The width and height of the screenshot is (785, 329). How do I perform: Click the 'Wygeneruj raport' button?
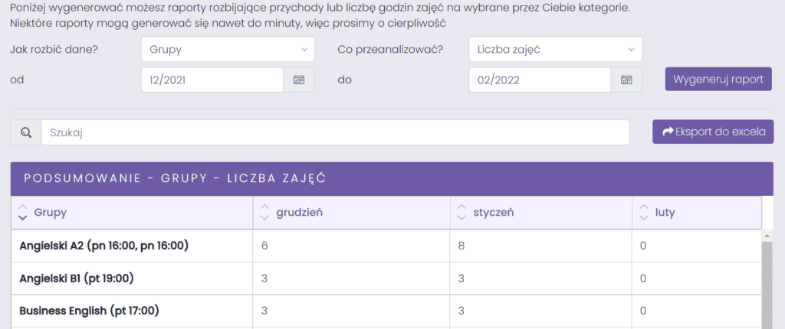coord(718,80)
